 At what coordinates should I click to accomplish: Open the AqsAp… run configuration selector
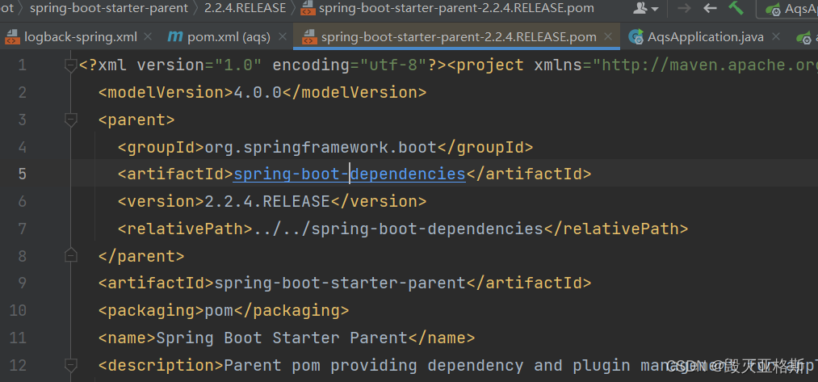788,8
